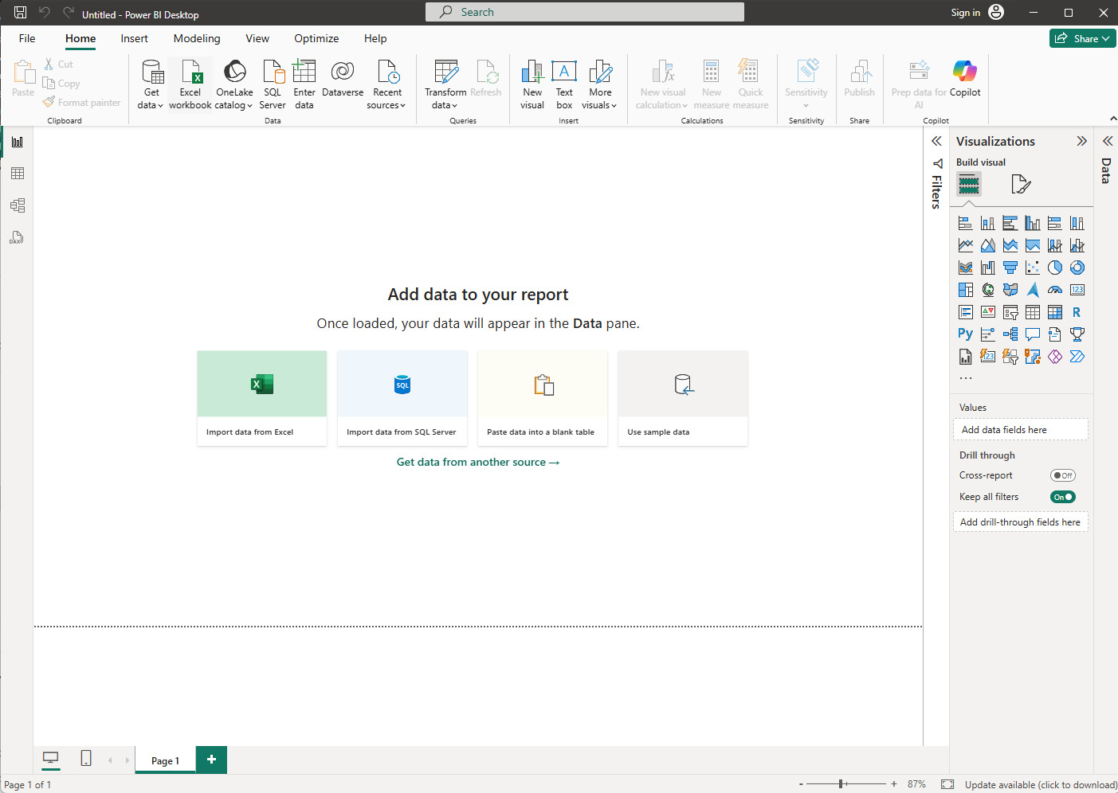Screen dimensions: 1118x793
Task: Select the line chart visual
Action: coord(966,245)
